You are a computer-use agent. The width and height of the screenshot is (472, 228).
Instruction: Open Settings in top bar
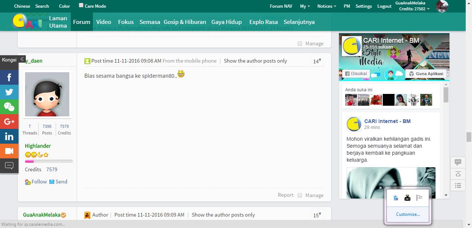(364, 6)
